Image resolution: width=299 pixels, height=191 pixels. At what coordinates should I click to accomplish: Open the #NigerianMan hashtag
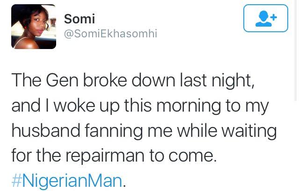tap(66, 180)
